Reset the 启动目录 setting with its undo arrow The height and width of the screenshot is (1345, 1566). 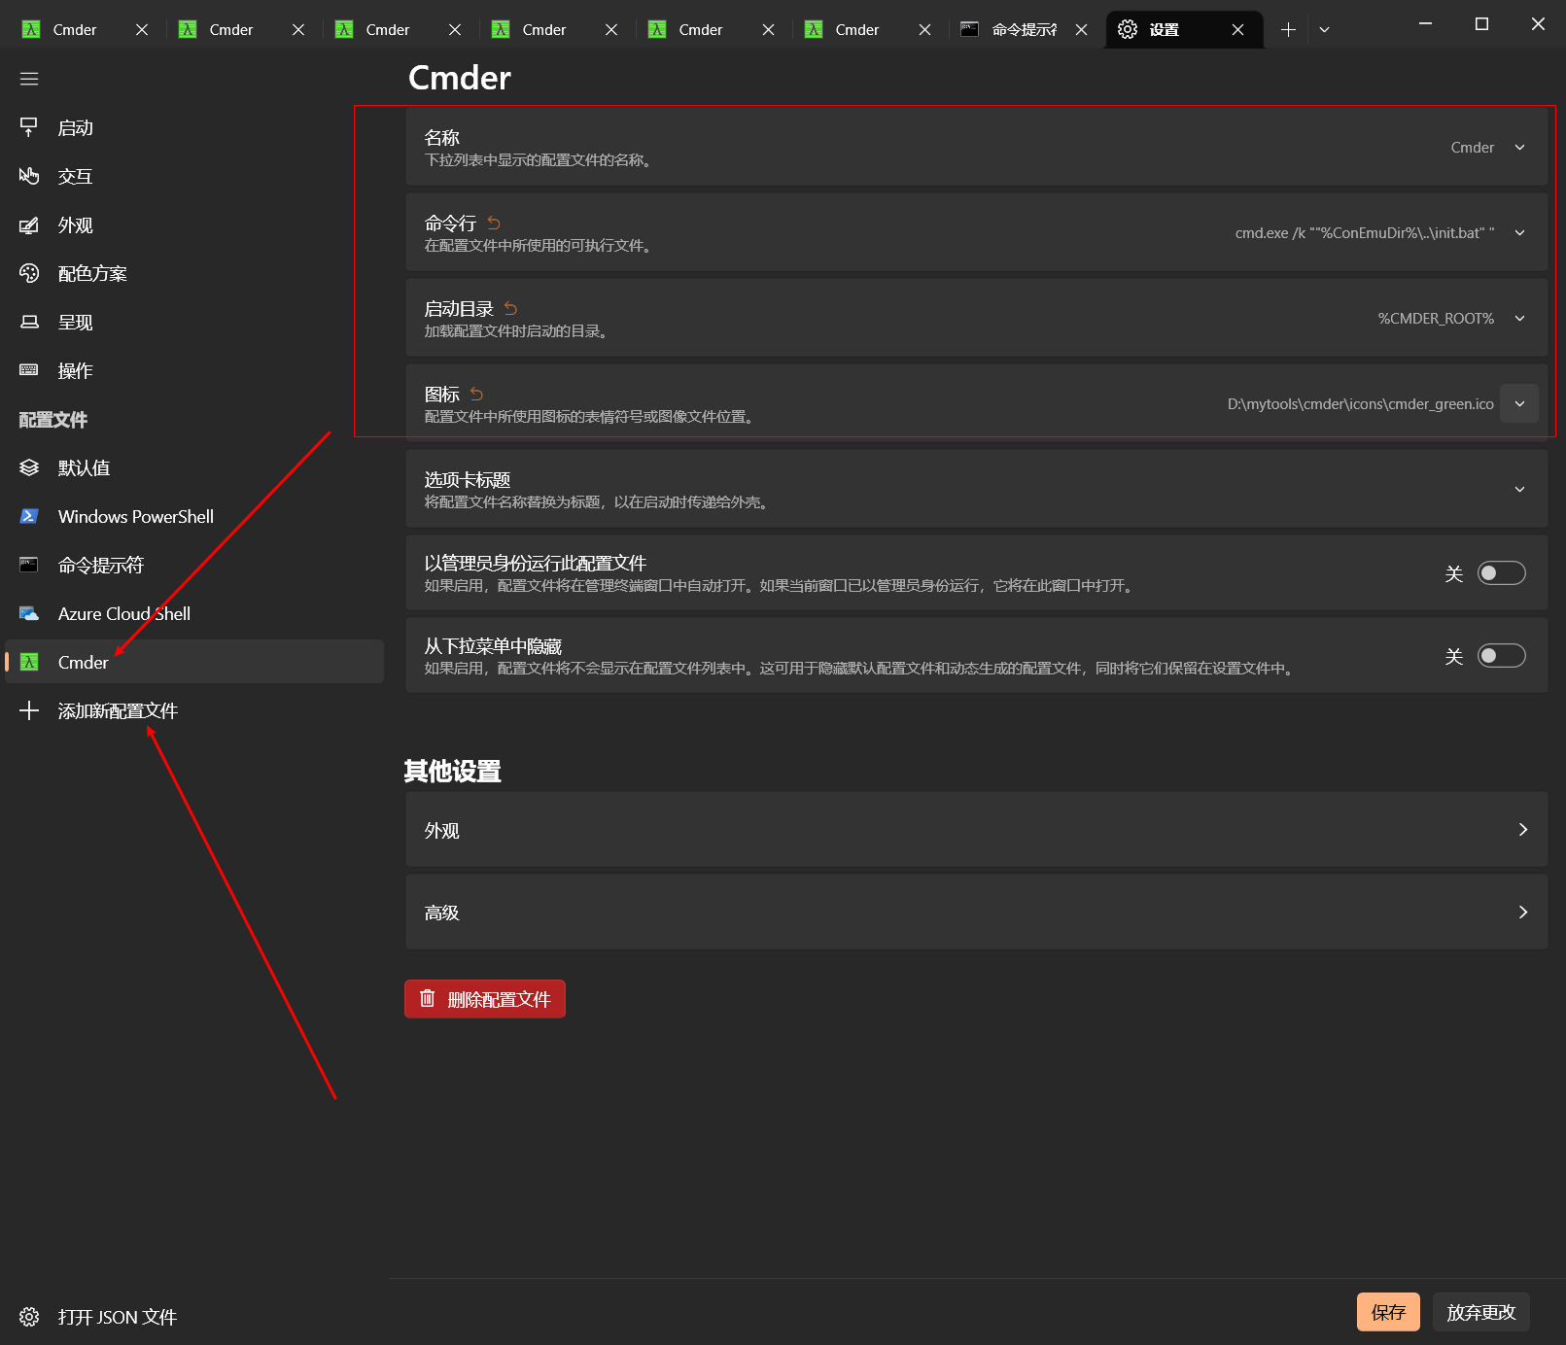click(x=510, y=309)
